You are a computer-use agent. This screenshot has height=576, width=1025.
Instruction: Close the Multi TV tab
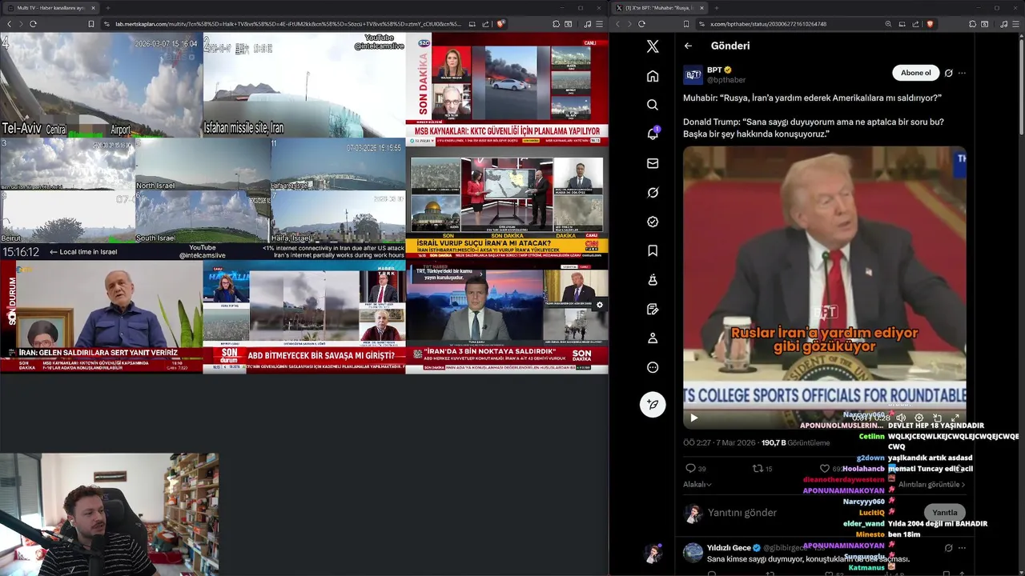93,7
